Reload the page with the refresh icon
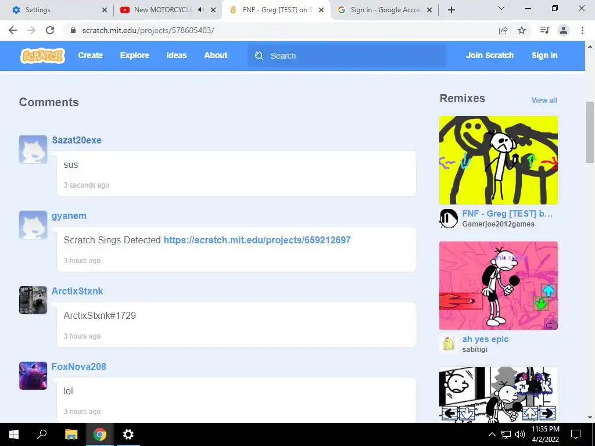The height and width of the screenshot is (446, 595). coord(50,30)
